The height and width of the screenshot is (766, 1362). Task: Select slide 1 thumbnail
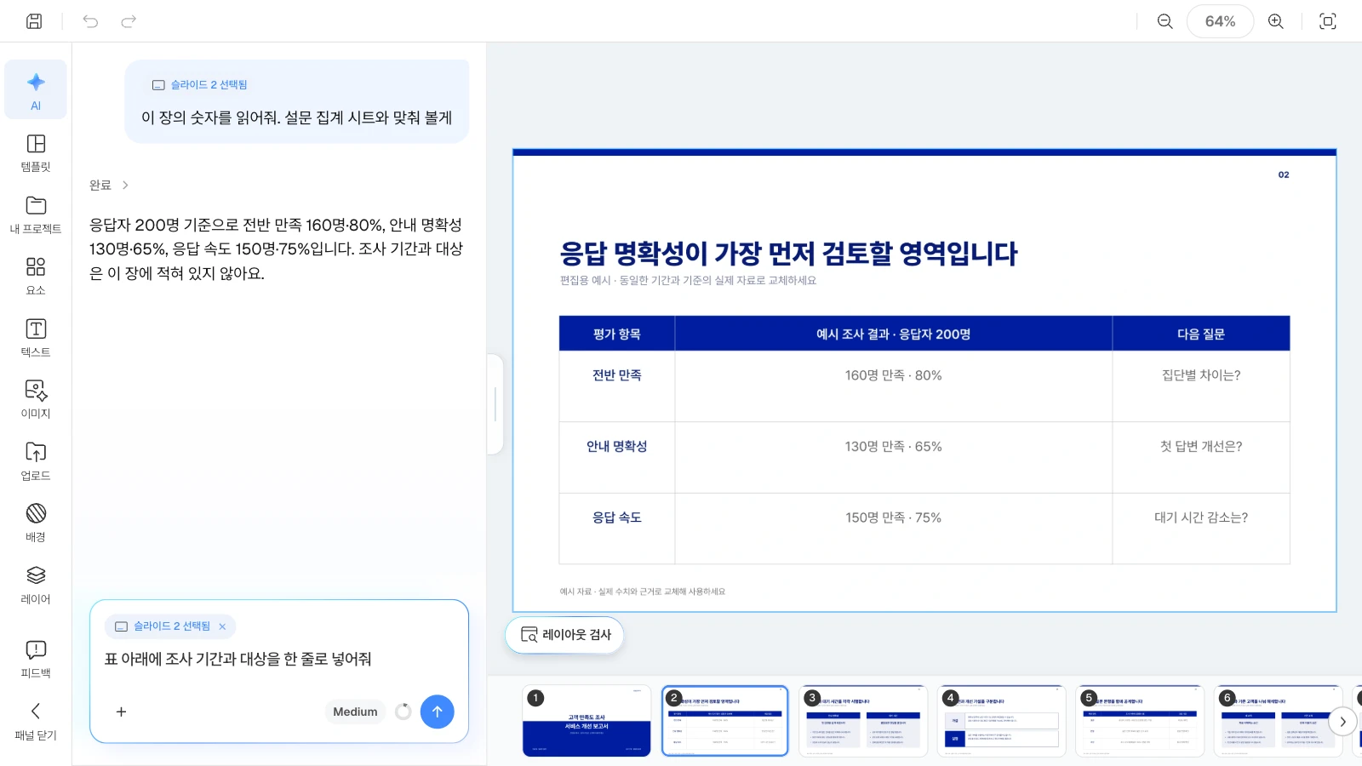pos(587,721)
